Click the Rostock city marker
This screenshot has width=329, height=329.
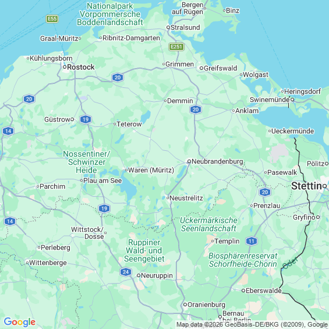[x=65, y=67]
